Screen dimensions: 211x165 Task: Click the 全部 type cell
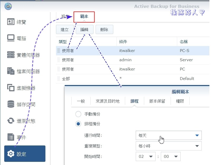point(66,79)
